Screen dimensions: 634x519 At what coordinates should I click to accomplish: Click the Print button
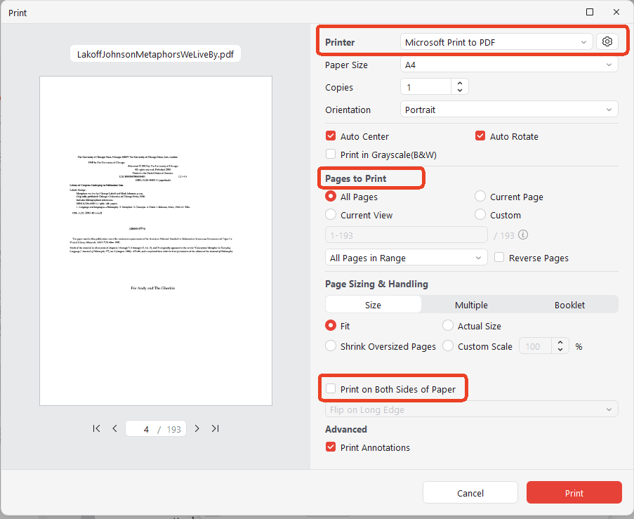tap(574, 493)
